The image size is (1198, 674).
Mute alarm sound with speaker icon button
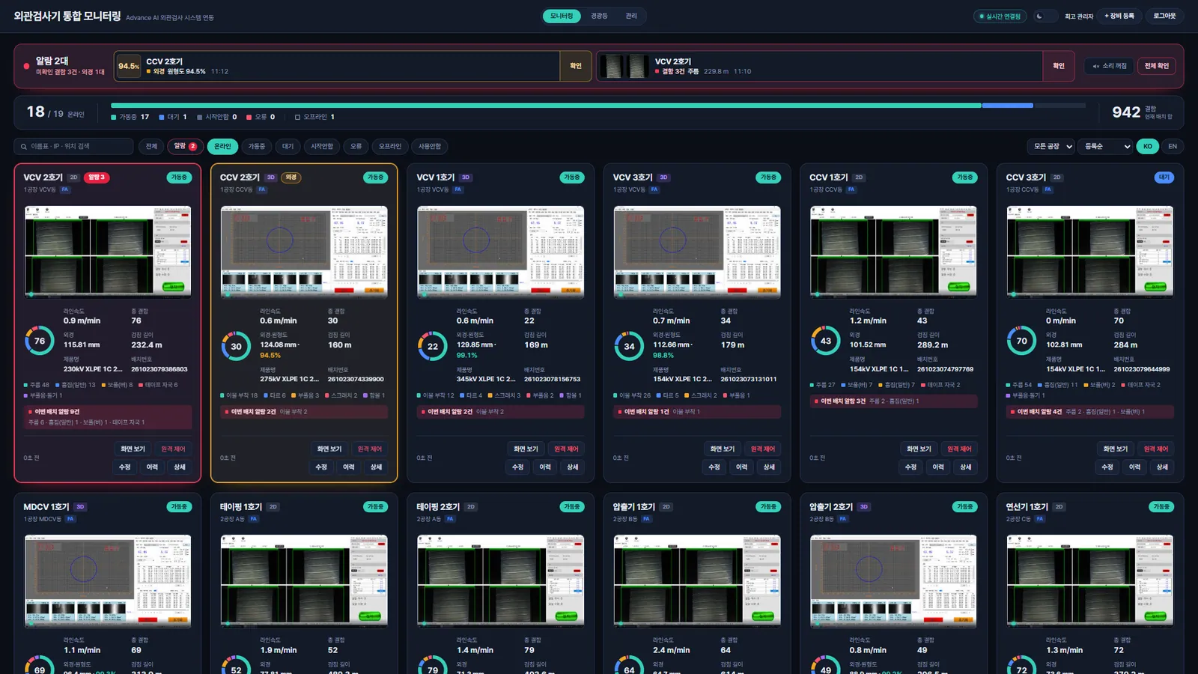click(x=1109, y=66)
